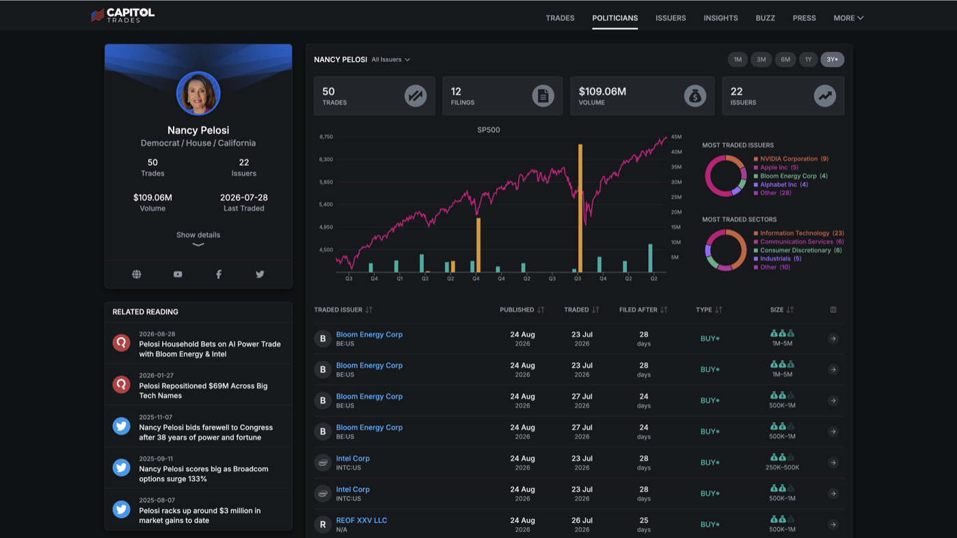This screenshot has height=538, width=957.
Task: Open Bloom Energy Corp link in first row
Action: [x=369, y=334]
